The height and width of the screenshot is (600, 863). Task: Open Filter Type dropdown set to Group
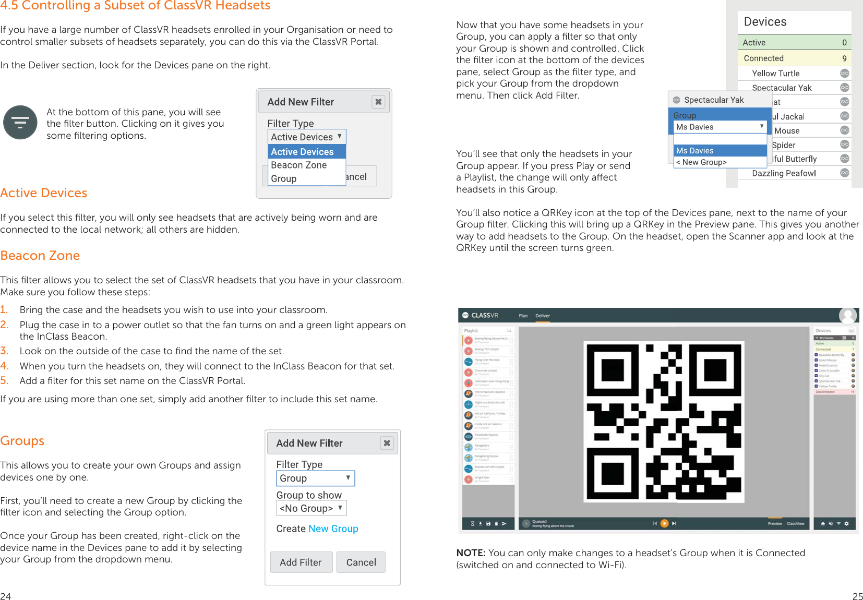(315, 478)
